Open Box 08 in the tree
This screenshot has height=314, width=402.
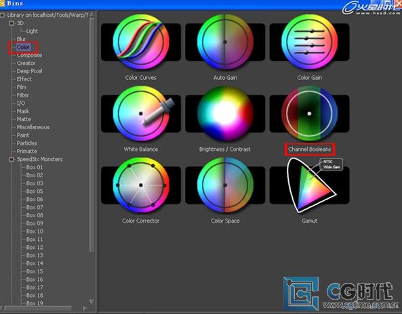[x=35, y=215]
